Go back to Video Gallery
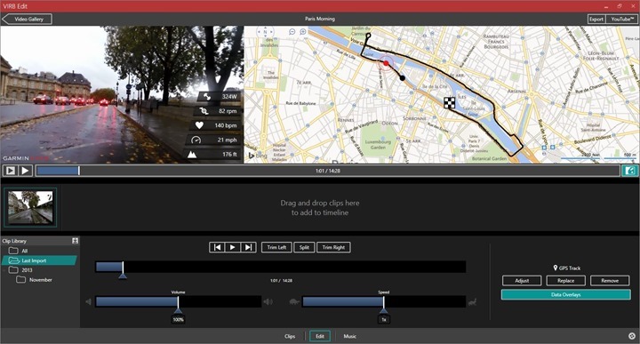640x344 pixels. [27, 19]
